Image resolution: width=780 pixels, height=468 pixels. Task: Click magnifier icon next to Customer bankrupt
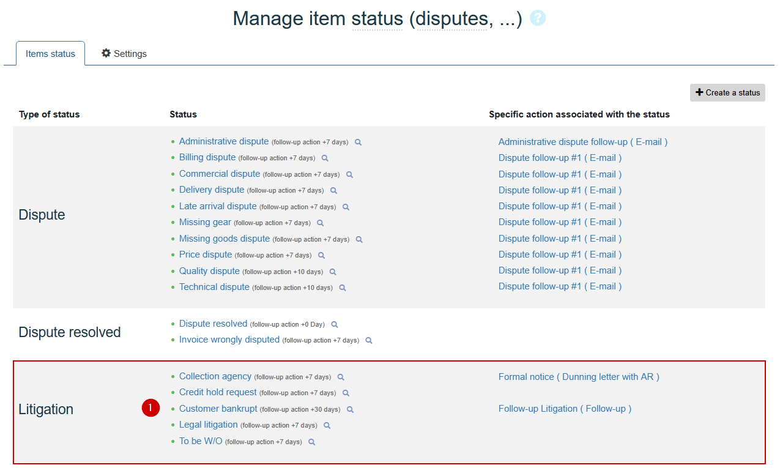[351, 410]
